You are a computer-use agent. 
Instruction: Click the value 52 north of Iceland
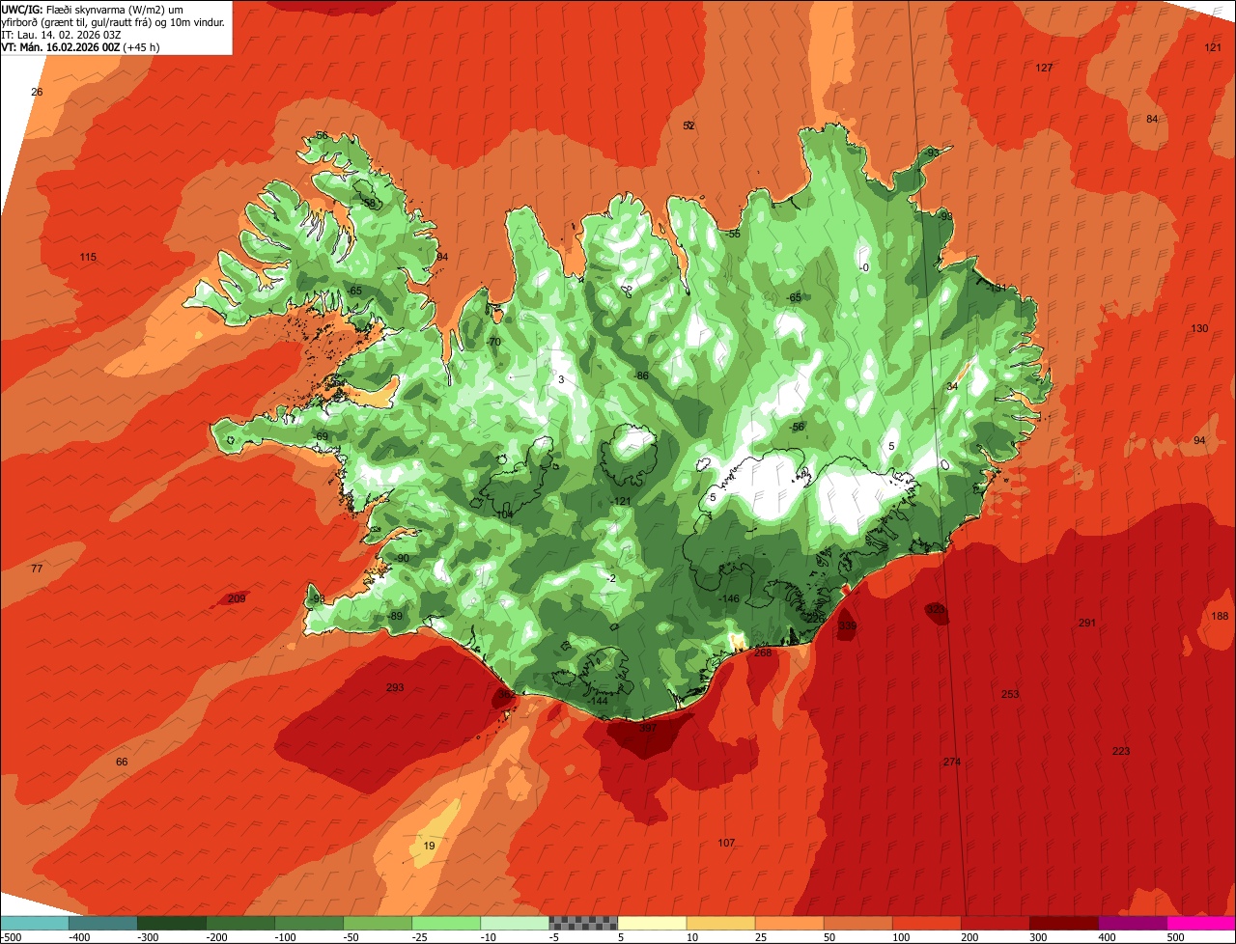point(688,125)
